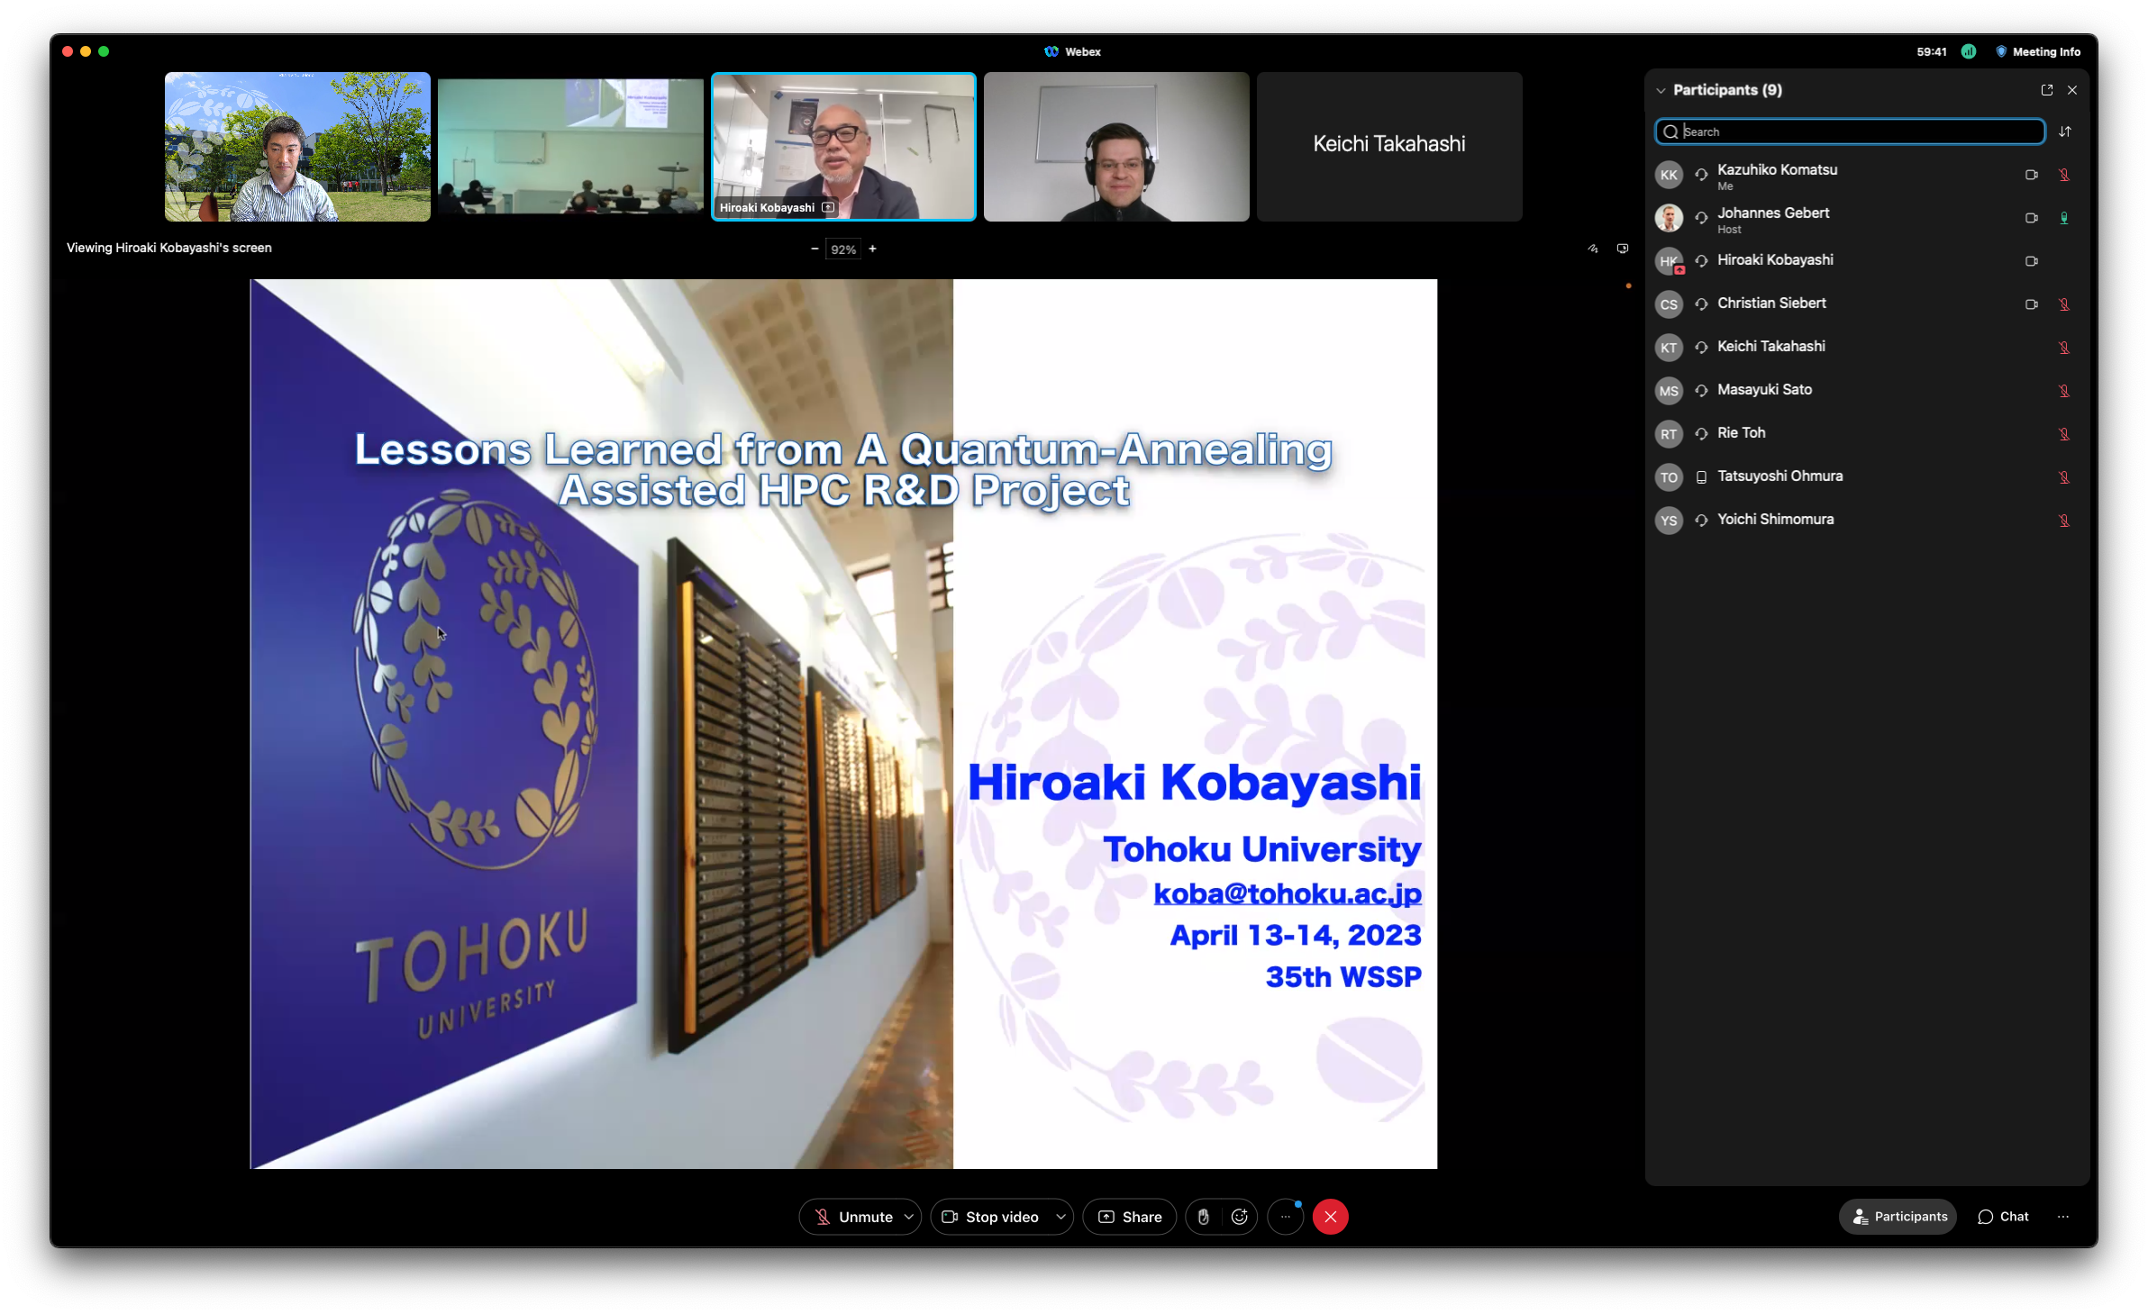Click the TO avatar for Tatsuyoshi Ohmura
2148x1314 pixels.
(x=1669, y=477)
